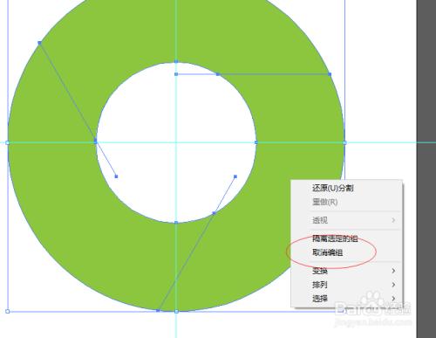Open the 透视 submenu entry
Screen dimensions: 436x338
click(346, 220)
